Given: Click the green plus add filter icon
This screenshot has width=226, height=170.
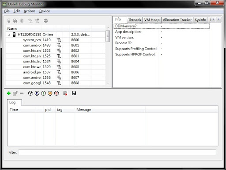Looking at the screenshot, I should [x=9, y=93].
